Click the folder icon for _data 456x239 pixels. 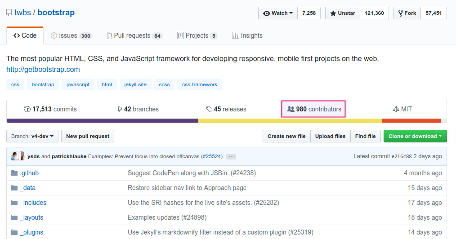(14, 188)
